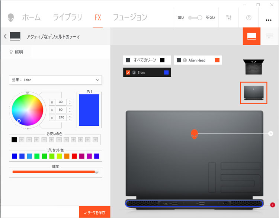
Task: Uncheck the Tron zone checkbox
Action: coord(128,72)
